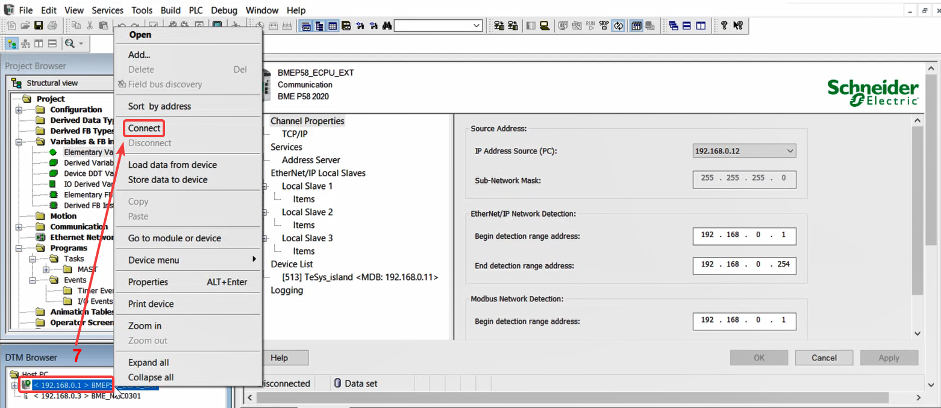The image size is (941, 408).
Task: Select Logging in the navigation tree
Action: tap(287, 290)
